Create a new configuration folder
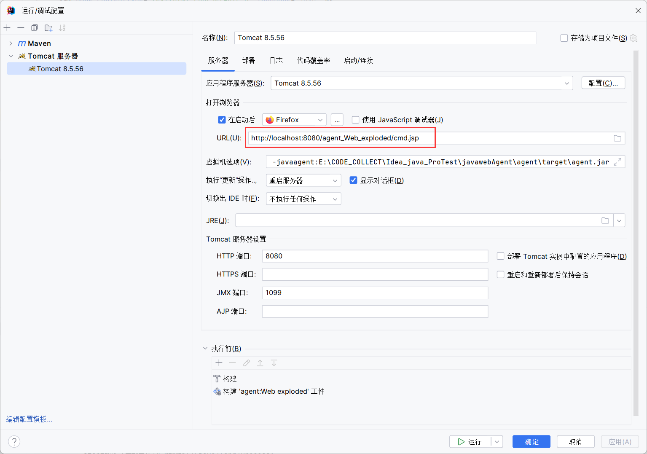This screenshot has width=647, height=454. click(48, 28)
